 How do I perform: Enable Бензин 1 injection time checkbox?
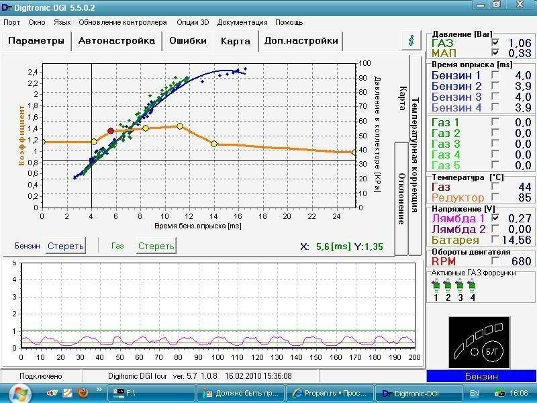coord(495,75)
